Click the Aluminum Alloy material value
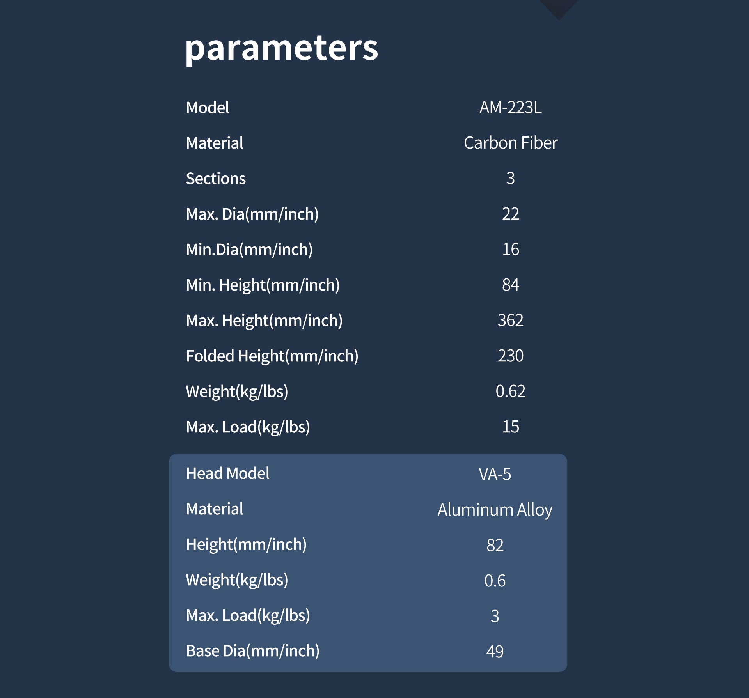Viewport: 749px width, 698px height. (x=495, y=510)
